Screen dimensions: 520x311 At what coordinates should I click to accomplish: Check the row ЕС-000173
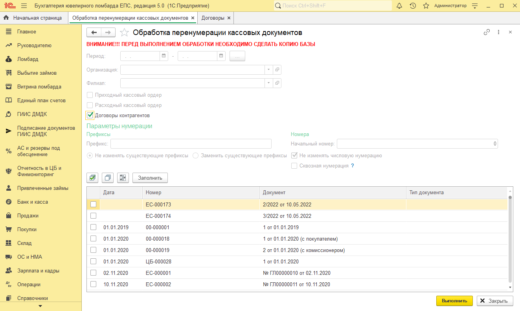click(x=93, y=204)
